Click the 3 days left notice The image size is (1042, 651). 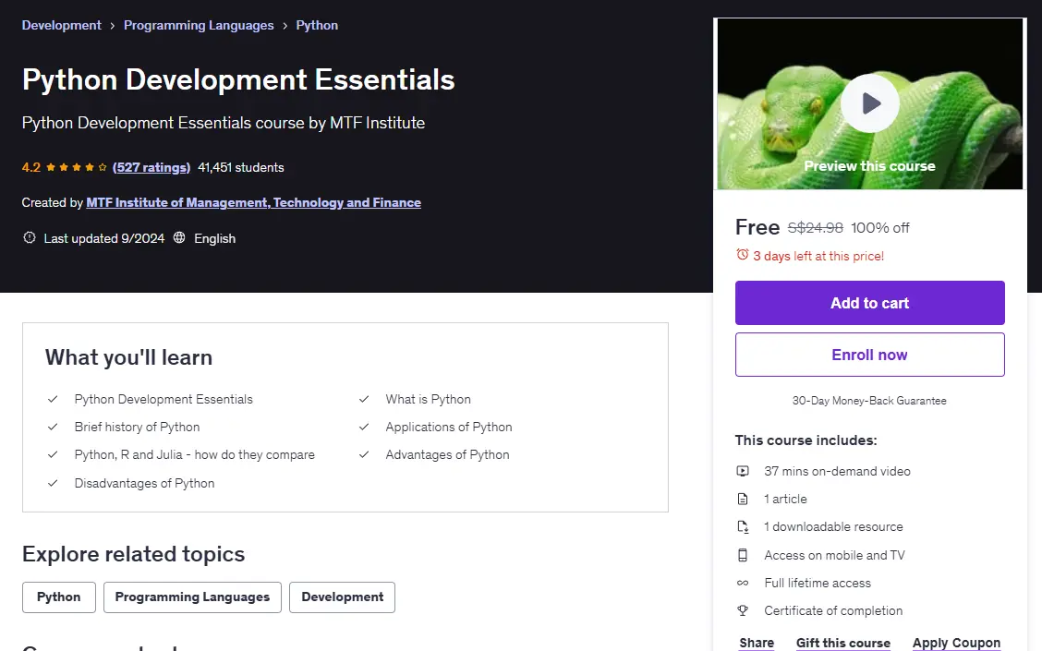tap(818, 257)
